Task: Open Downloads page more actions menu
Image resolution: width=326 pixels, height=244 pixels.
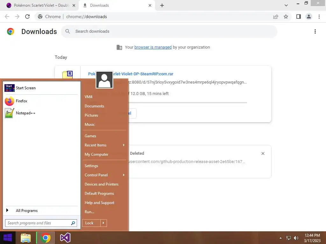Action: point(315,31)
